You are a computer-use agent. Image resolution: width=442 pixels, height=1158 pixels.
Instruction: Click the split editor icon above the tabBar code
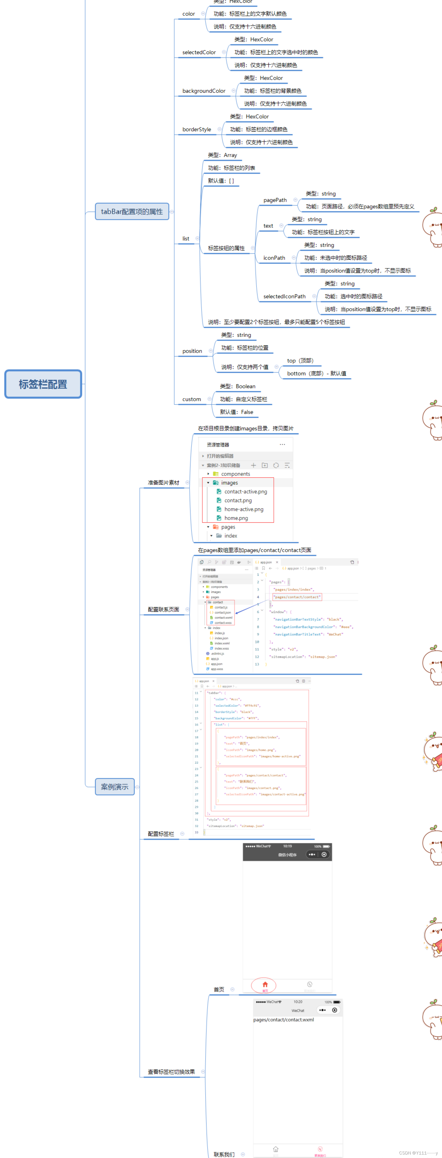[x=303, y=681]
